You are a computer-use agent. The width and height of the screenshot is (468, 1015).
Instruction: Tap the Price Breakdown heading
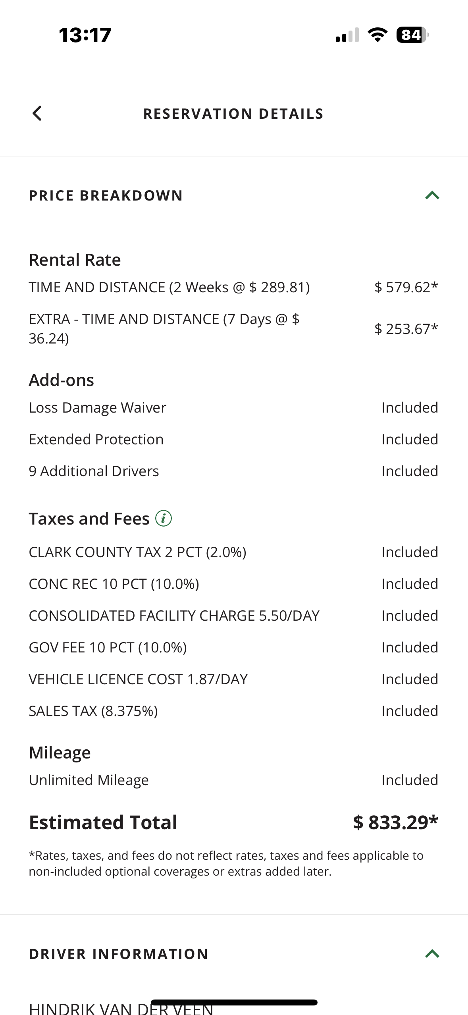106,196
